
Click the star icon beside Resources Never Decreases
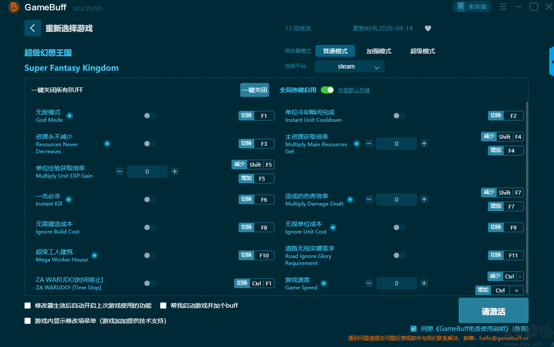(107, 144)
